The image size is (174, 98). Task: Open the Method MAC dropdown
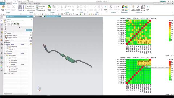pos(18,22)
